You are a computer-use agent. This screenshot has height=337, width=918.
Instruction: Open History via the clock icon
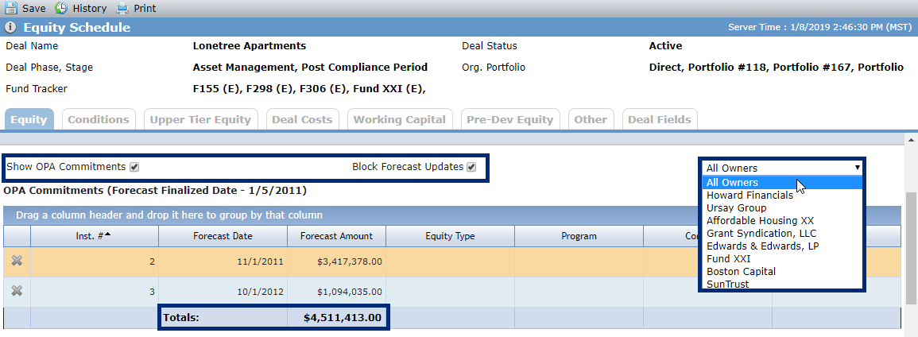(61, 8)
